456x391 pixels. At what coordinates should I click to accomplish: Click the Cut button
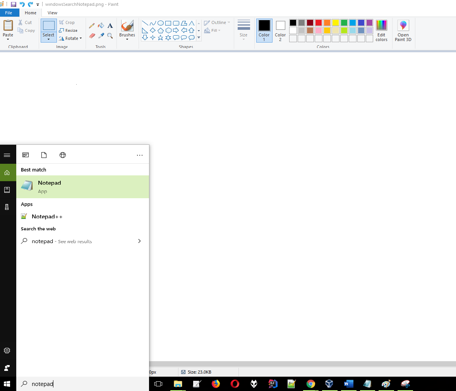[x=25, y=22]
